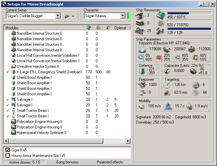Click the Hyperspatial Velocity Optimizer II icon
The image size is (217, 166).
tap(14, 133)
